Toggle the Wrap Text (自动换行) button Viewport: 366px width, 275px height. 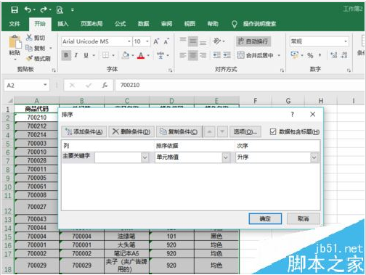[x=253, y=41]
